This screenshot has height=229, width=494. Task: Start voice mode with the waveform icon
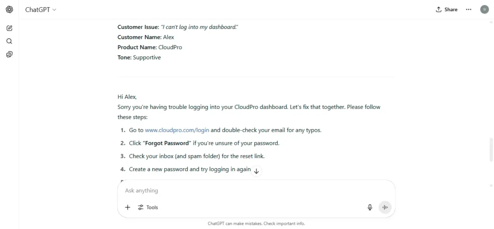pyautogui.click(x=385, y=207)
